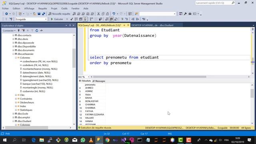Screen dimensions: 256x144
Task: Open WhatsApp from the taskbar
Action: (x=83, y=140)
